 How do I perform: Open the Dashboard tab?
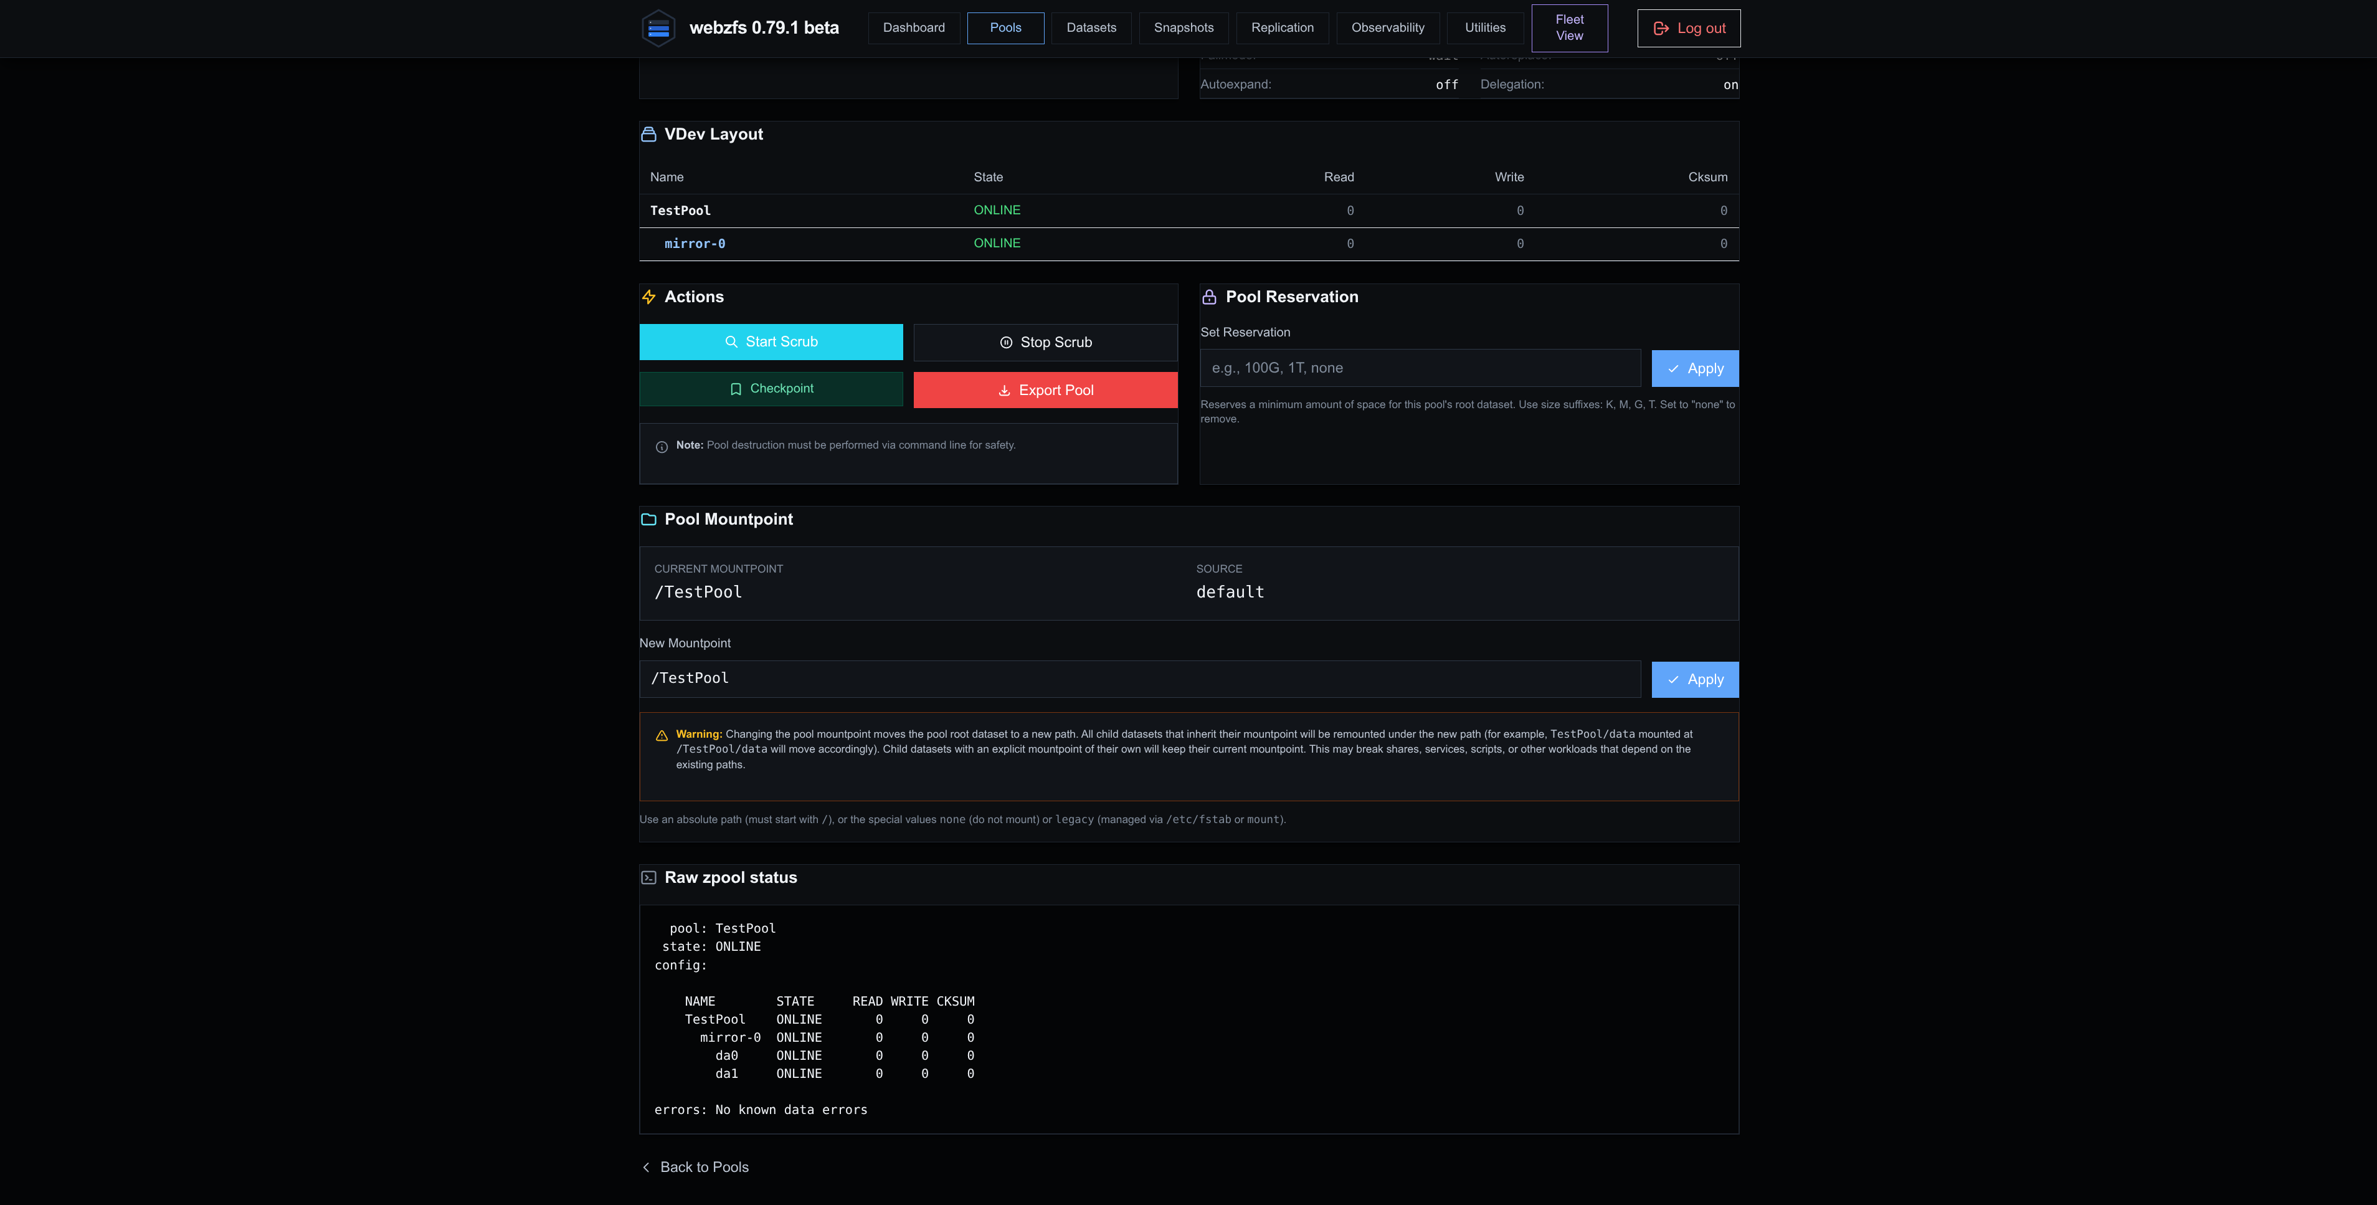coord(914,27)
